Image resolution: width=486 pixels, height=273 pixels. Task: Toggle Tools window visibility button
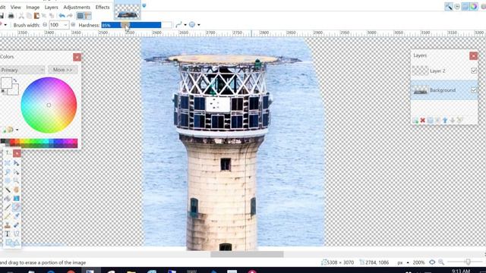pyautogui.click(x=449, y=7)
